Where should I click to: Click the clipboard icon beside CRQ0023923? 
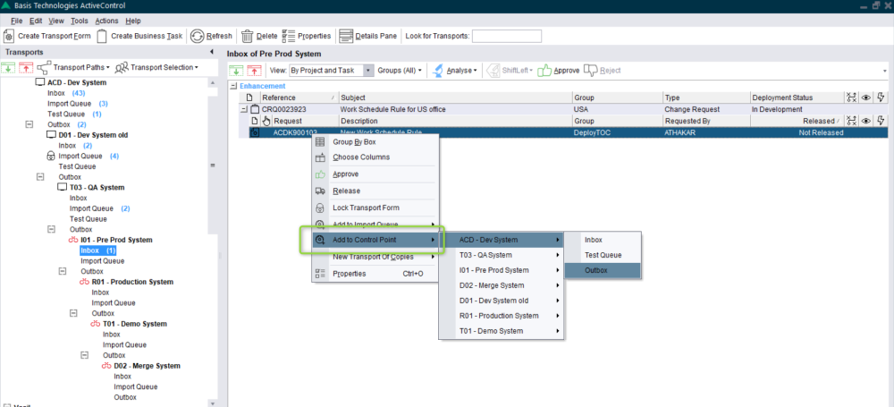tap(255, 109)
